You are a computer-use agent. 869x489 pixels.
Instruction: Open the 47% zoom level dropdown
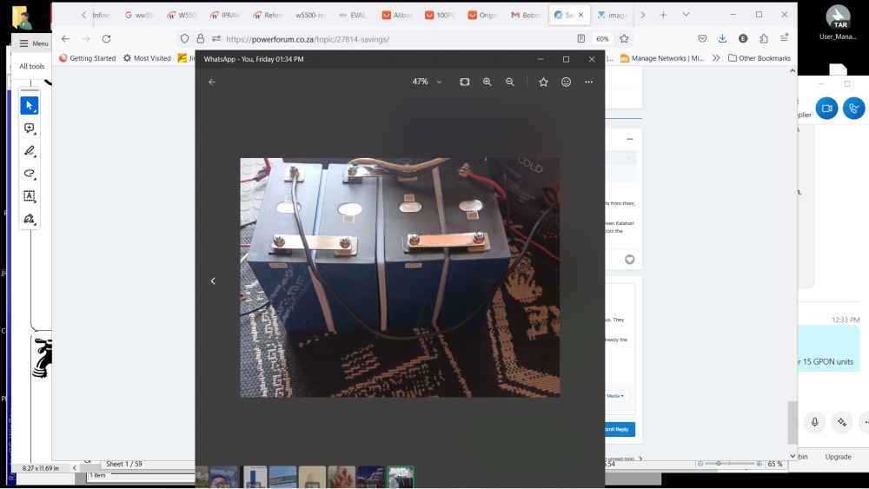pos(427,82)
